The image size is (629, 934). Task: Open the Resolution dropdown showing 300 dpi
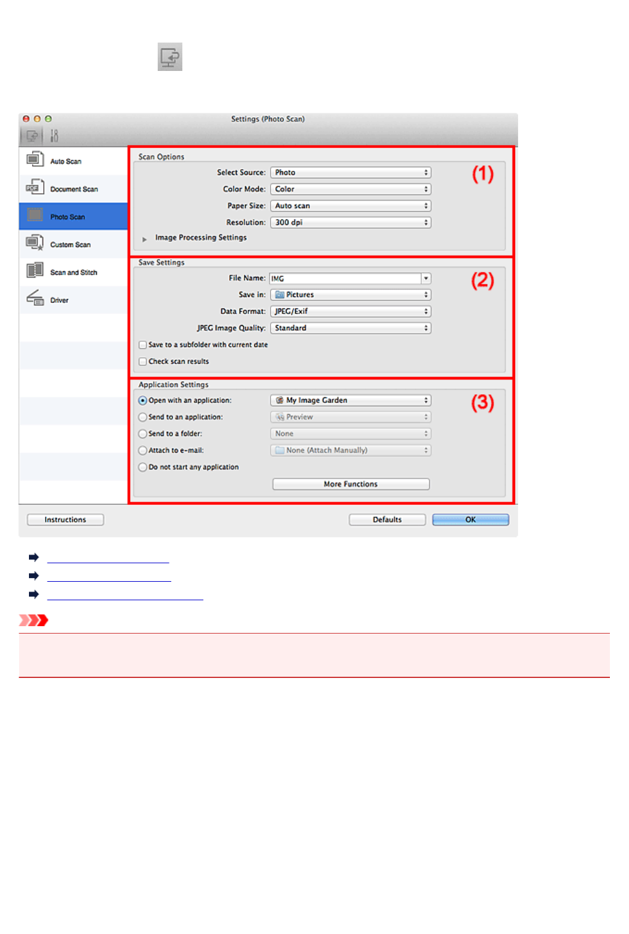tap(351, 223)
